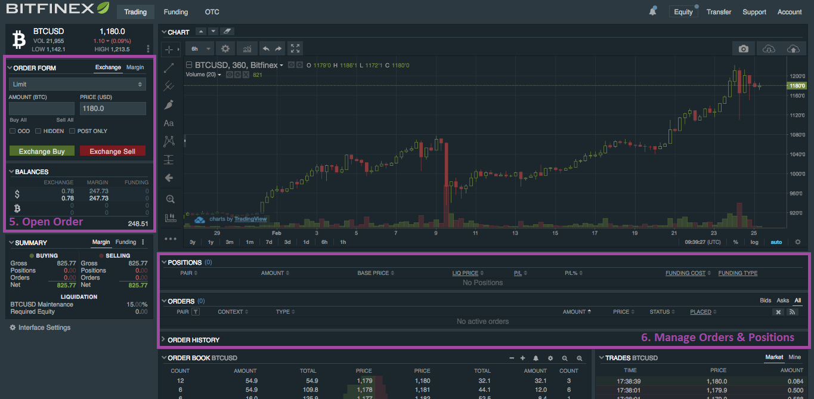Zoom out the order book depth
Image resolution: width=814 pixels, height=399 pixels.
coord(565,358)
